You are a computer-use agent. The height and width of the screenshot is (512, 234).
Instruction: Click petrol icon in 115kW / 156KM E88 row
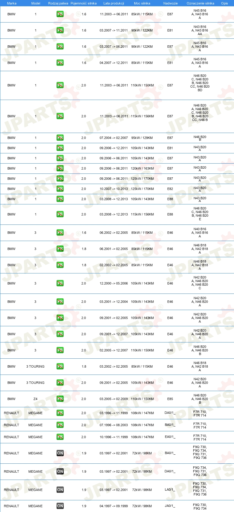(60, 214)
